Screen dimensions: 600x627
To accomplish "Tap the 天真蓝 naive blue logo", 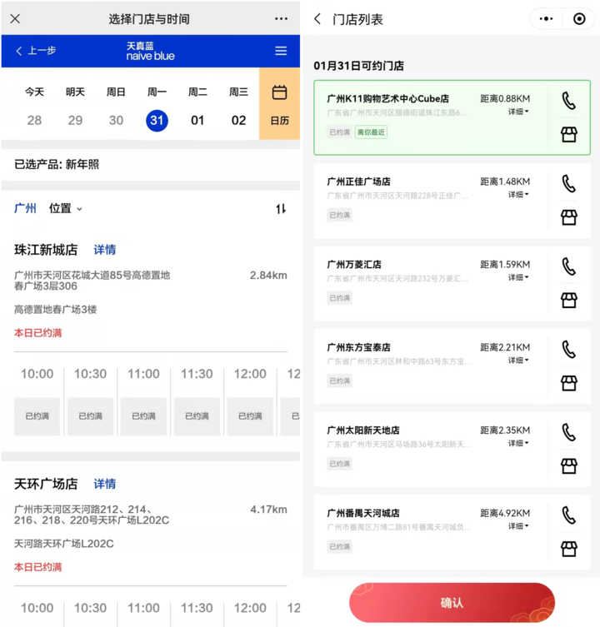I will pyautogui.click(x=150, y=51).
